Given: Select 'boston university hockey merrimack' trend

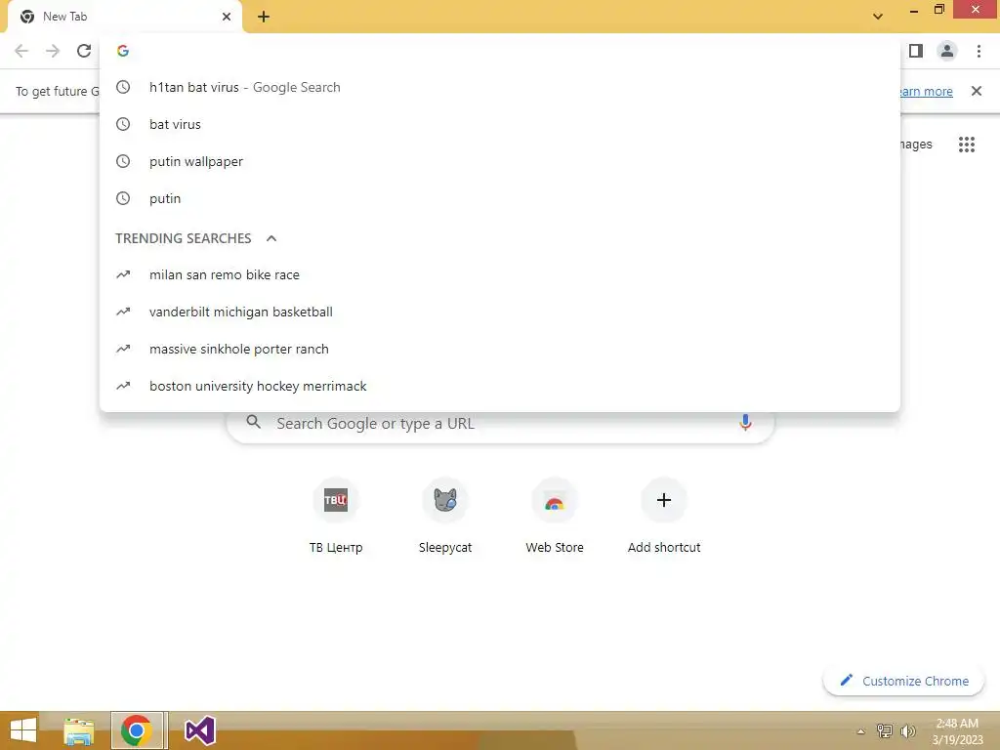Looking at the screenshot, I should (500, 386).
